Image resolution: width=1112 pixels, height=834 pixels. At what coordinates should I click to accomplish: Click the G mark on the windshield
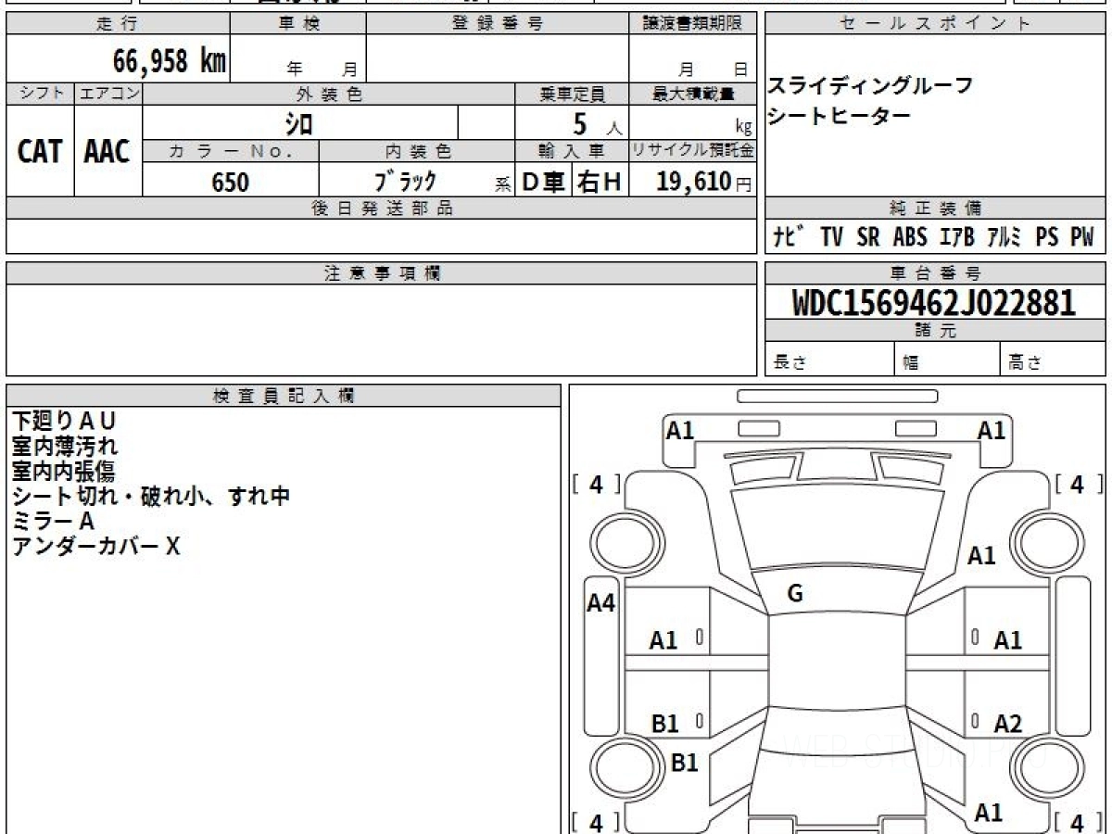[x=794, y=595]
